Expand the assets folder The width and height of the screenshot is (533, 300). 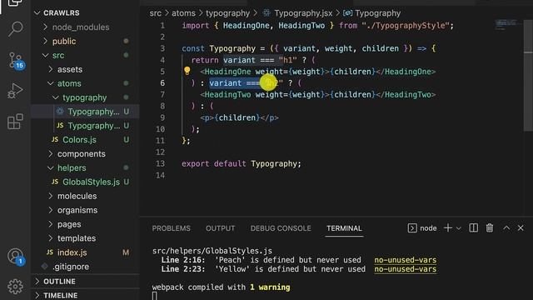85,69
